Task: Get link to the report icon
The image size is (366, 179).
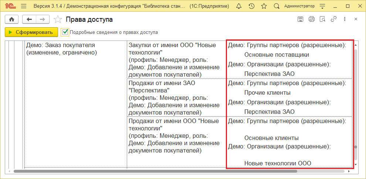Action: [333, 19]
